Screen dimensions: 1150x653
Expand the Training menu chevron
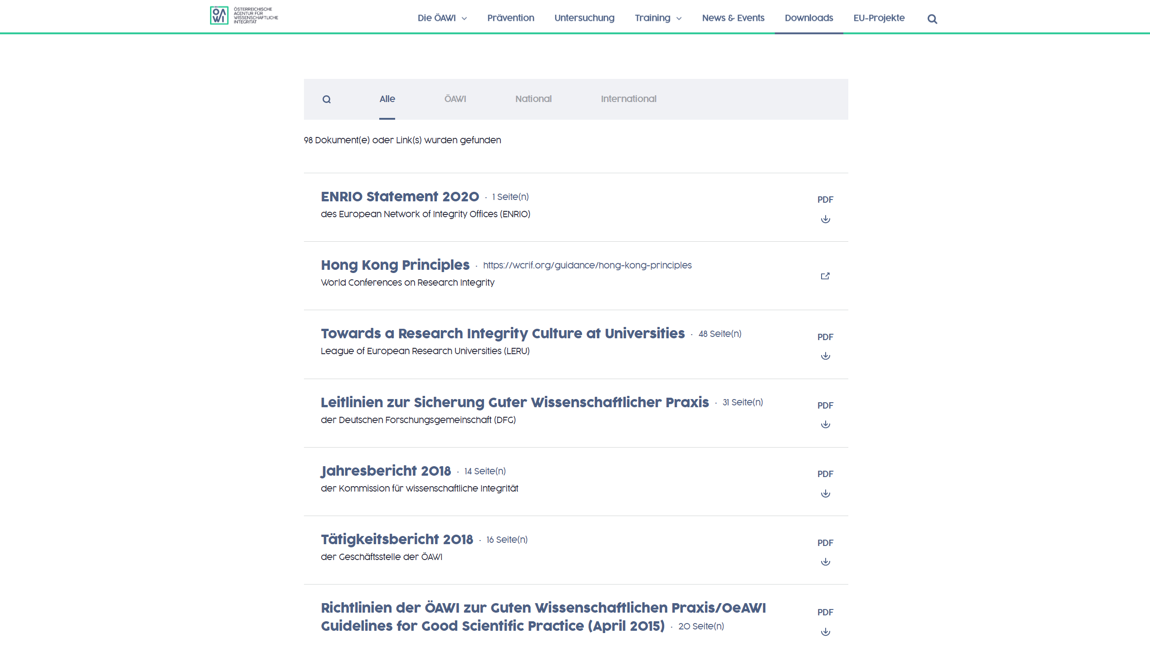pyautogui.click(x=679, y=19)
